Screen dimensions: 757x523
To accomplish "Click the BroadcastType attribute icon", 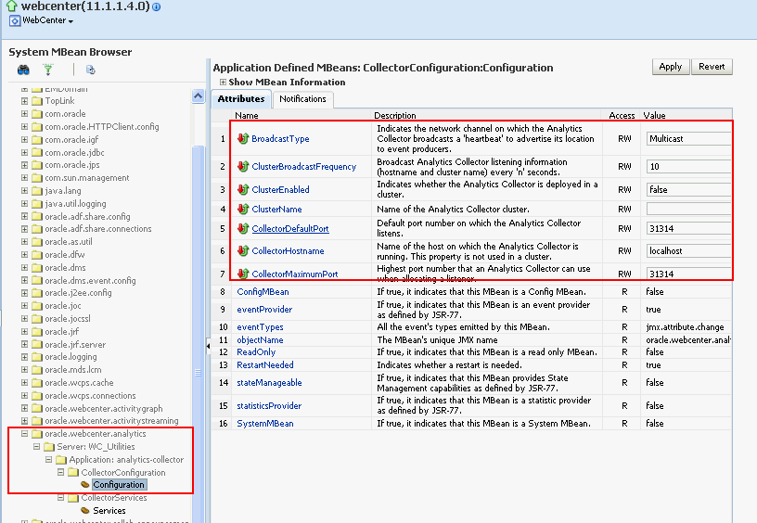I will [x=243, y=138].
